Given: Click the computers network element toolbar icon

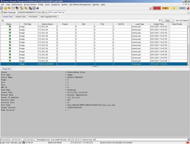Looking at the screenshot, I should point(30,8).
